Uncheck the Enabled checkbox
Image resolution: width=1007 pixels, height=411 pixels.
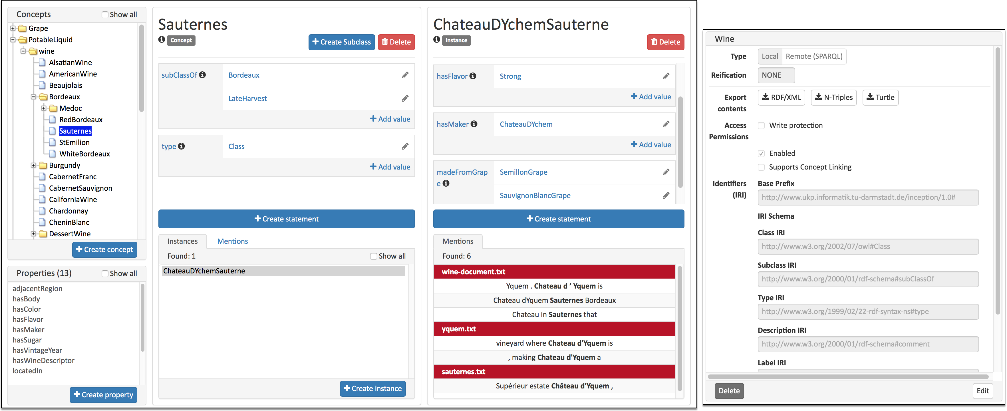[x=761, y=153]
